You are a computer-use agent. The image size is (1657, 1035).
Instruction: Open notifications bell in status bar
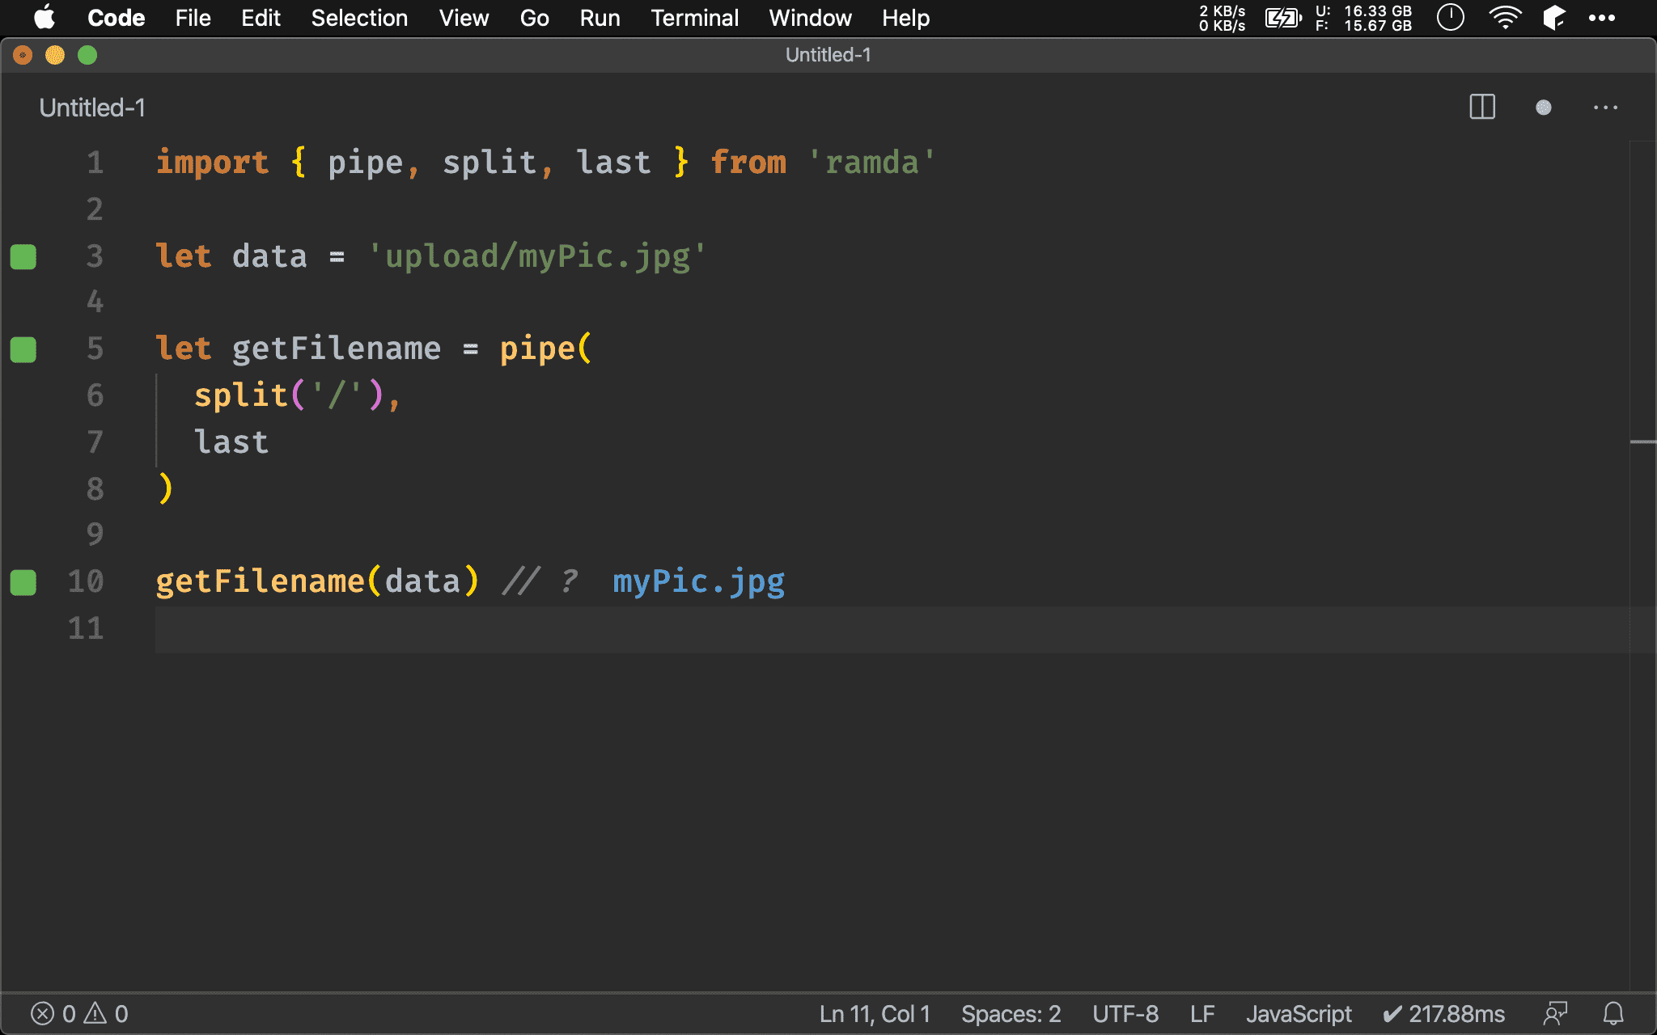point(1613,1014)
